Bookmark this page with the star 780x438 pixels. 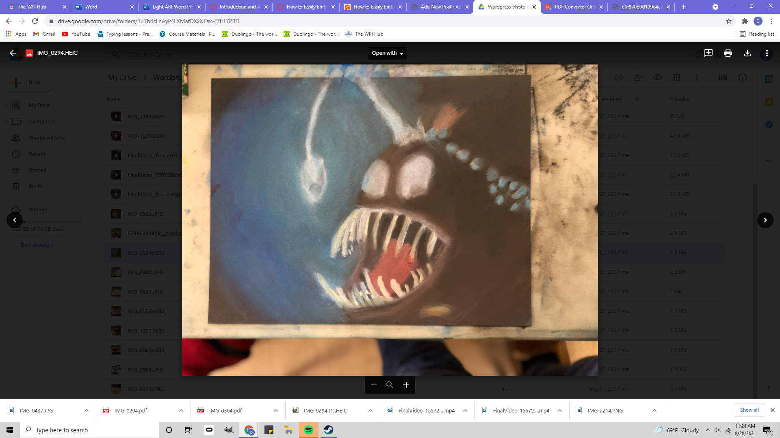[x=729, y=21]
